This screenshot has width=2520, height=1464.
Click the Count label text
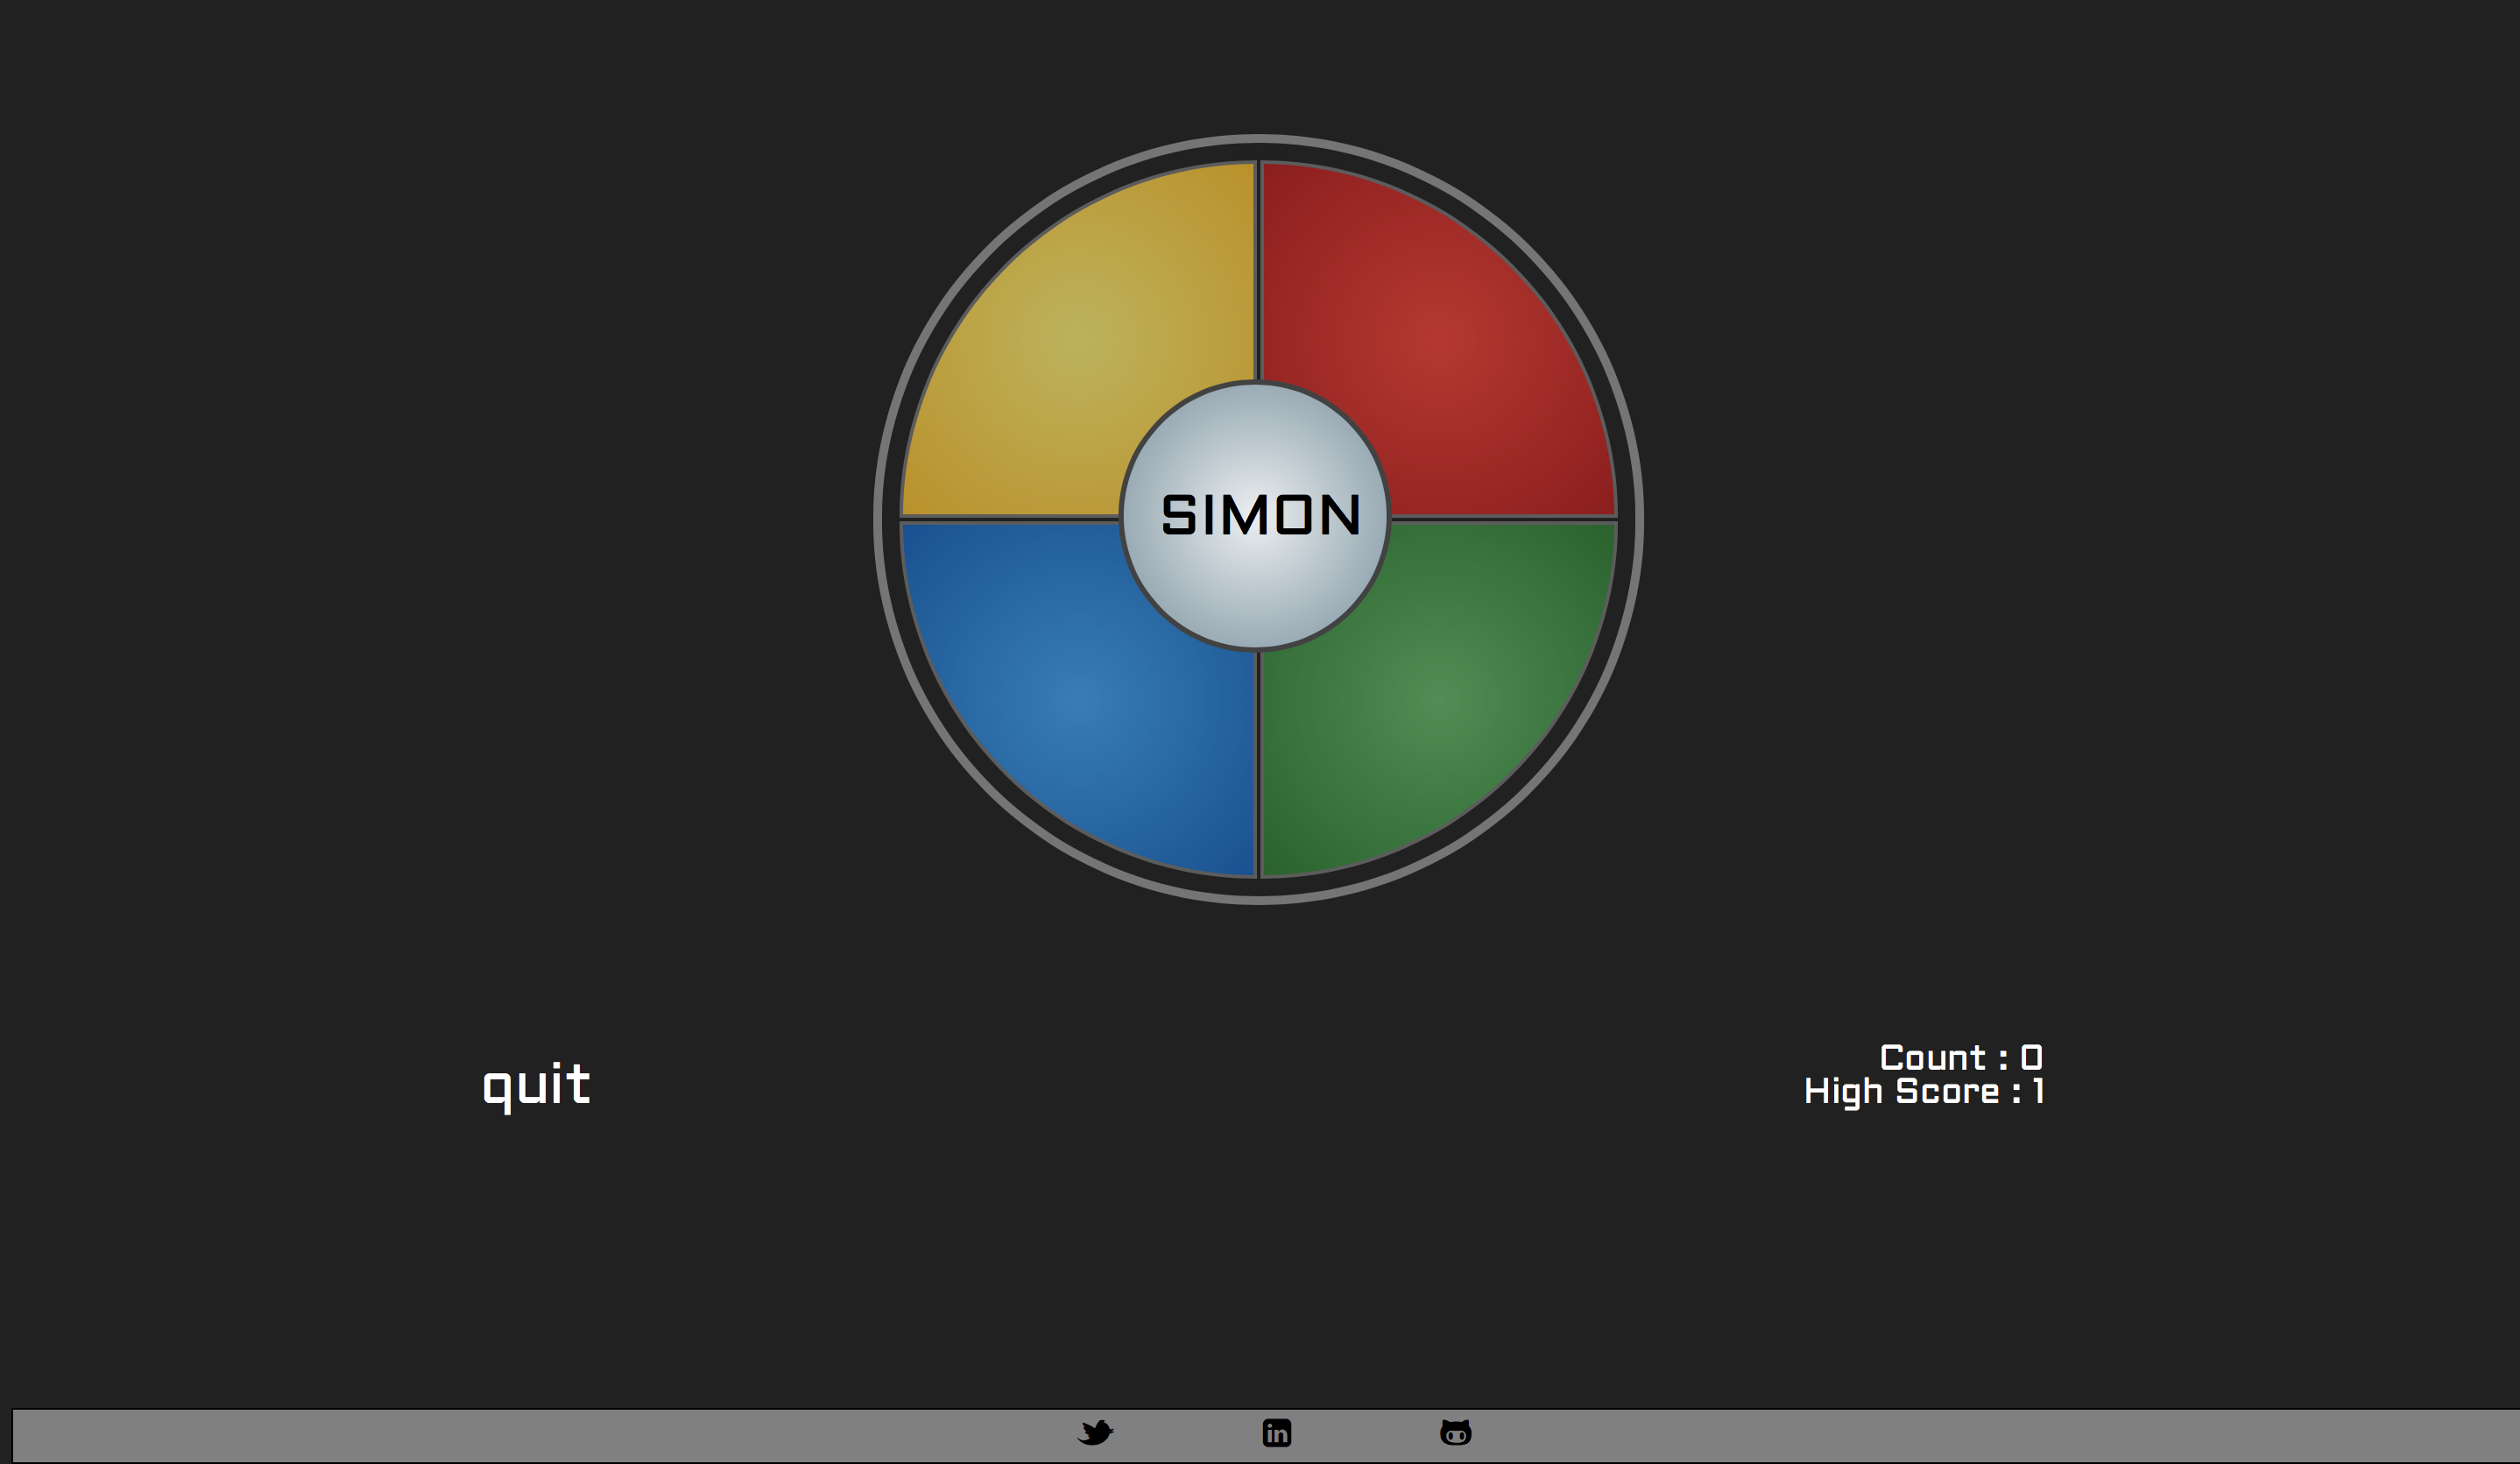pyautogui.click(x=1932, y=1058)
